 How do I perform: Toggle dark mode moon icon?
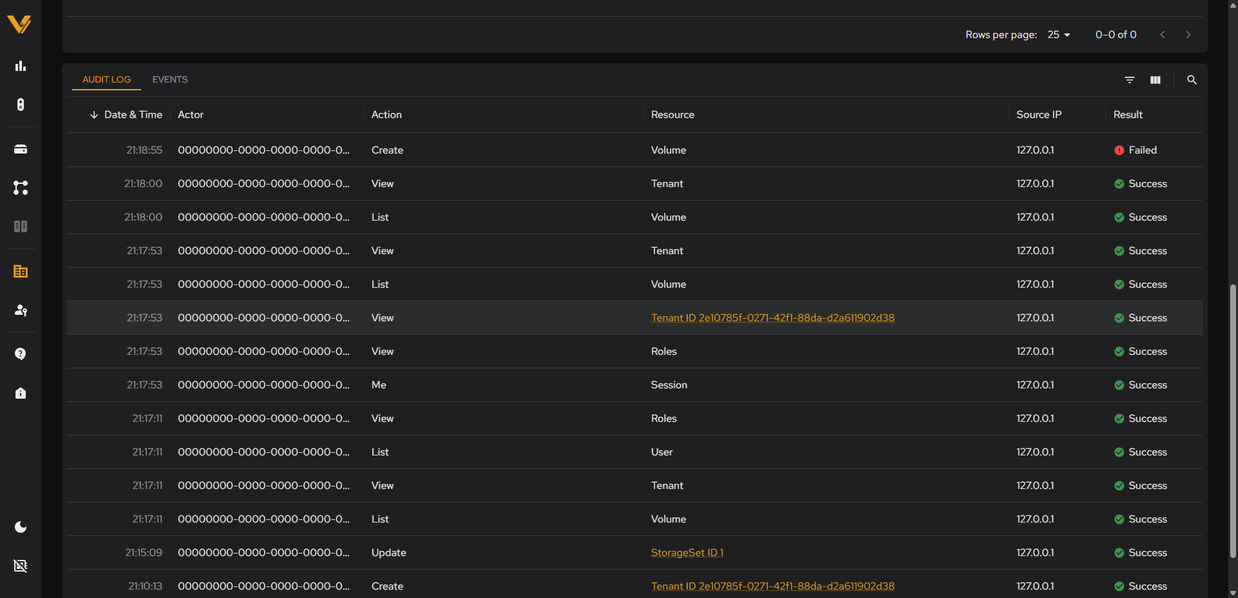[x=21, y=527]
